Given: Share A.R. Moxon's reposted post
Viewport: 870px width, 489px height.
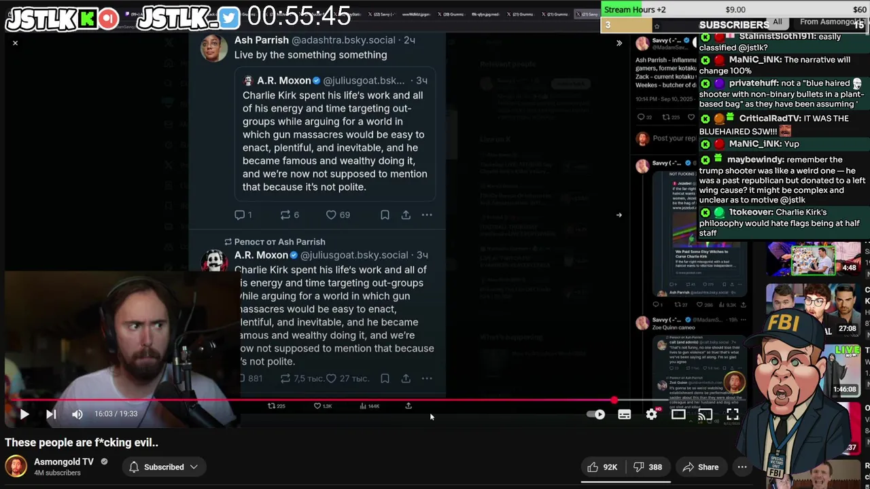Looking at the screenshot, I should 406,378.
